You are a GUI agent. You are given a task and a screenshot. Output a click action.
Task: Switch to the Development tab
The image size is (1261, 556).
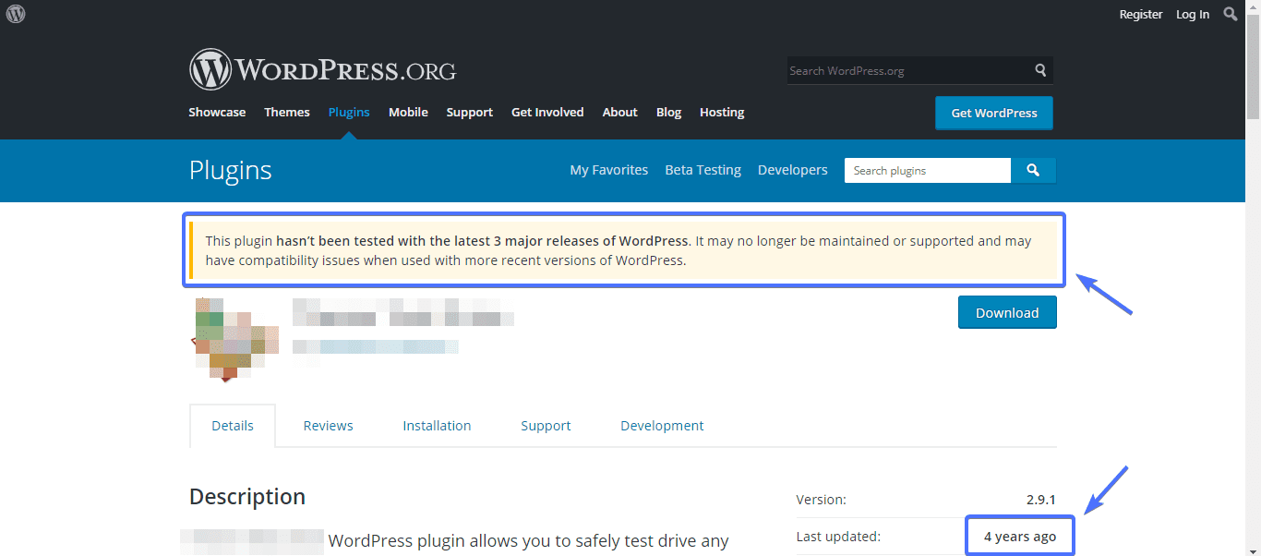(662, 426)
